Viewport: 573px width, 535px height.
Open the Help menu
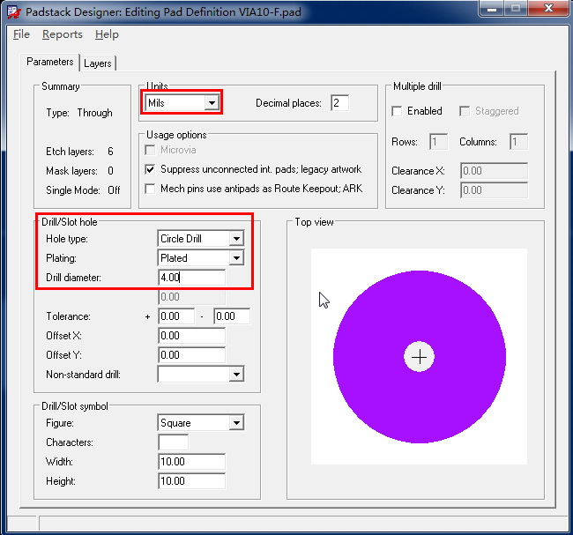pos(107,34)
